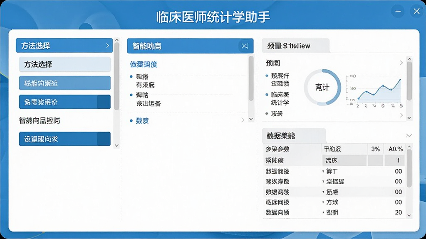Select the table cell with value 1
This screenshot has height=239, width=426.
pyautogui.click(x=395, y=161)
